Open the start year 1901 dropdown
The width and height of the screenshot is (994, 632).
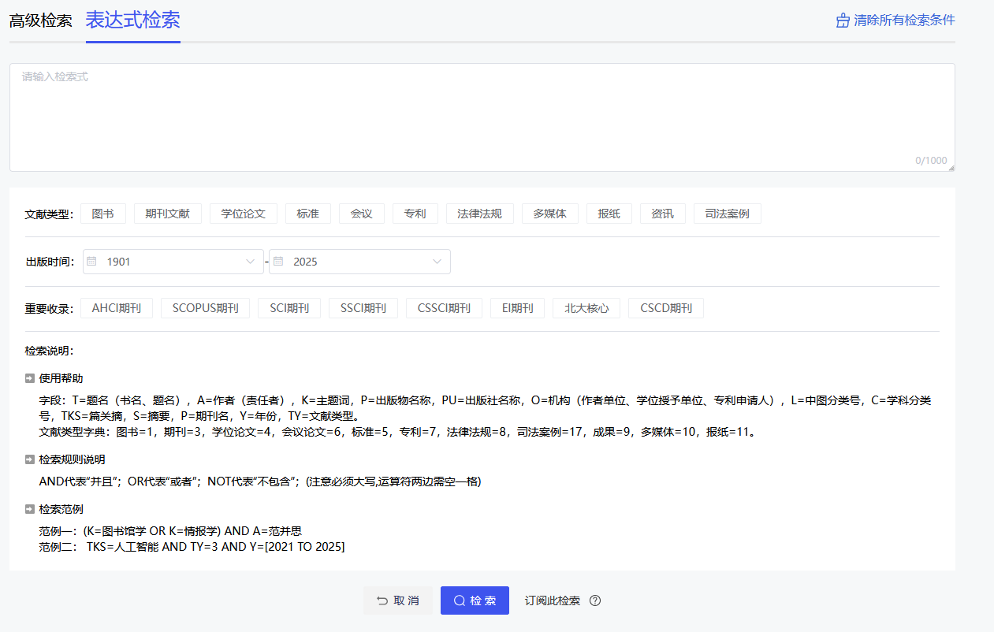click(250, 261)
